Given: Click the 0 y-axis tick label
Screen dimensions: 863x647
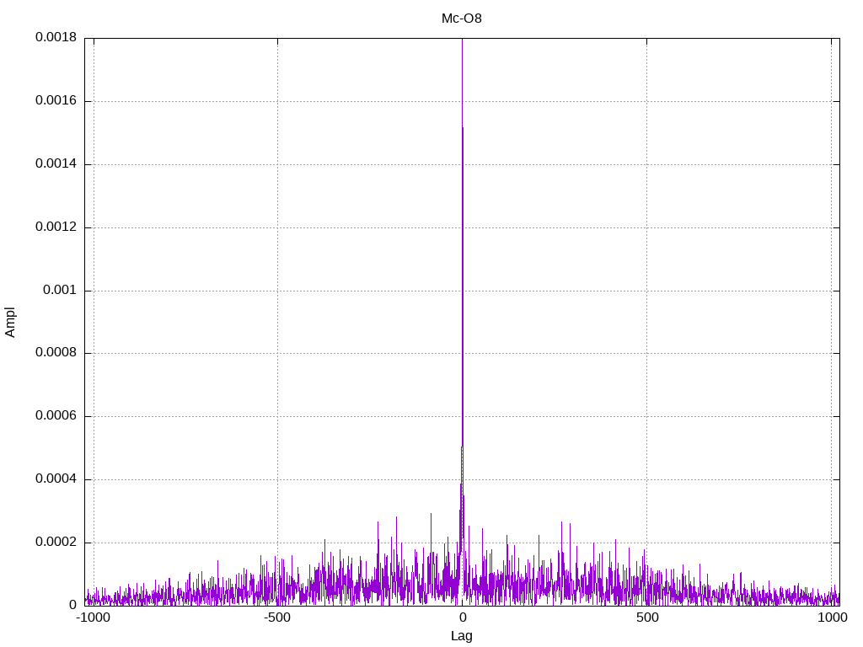Looking at the screenshot, I should (72, 605).
